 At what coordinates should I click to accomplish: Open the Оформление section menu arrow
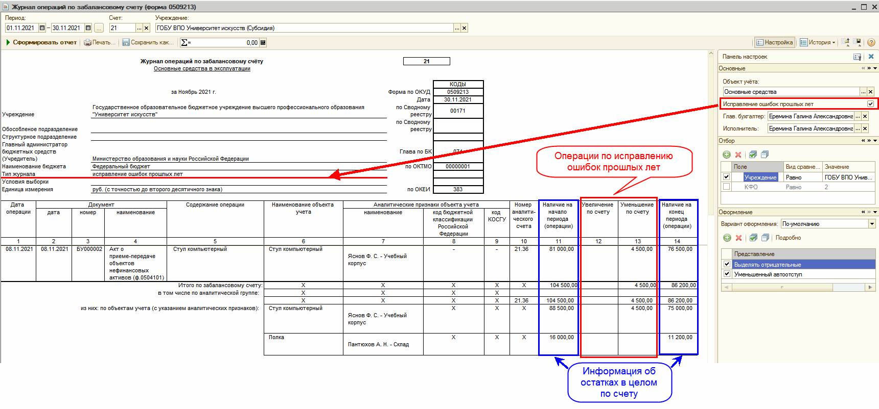click(x=875, y=212)
